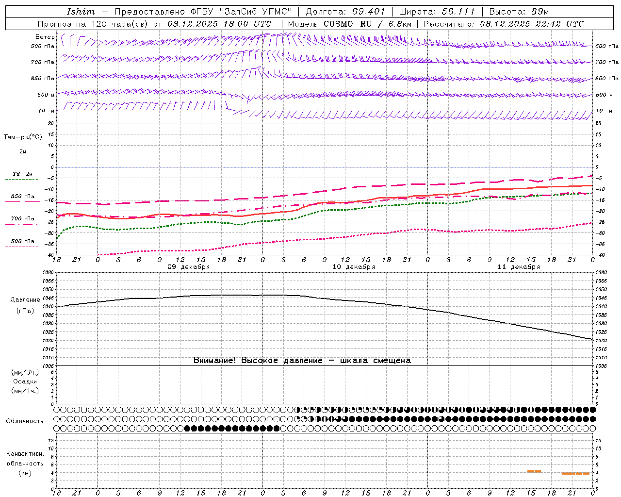Click the "Ветер" wind panel label
This screenshot has height=497, width=621.
tap(45, 37)
